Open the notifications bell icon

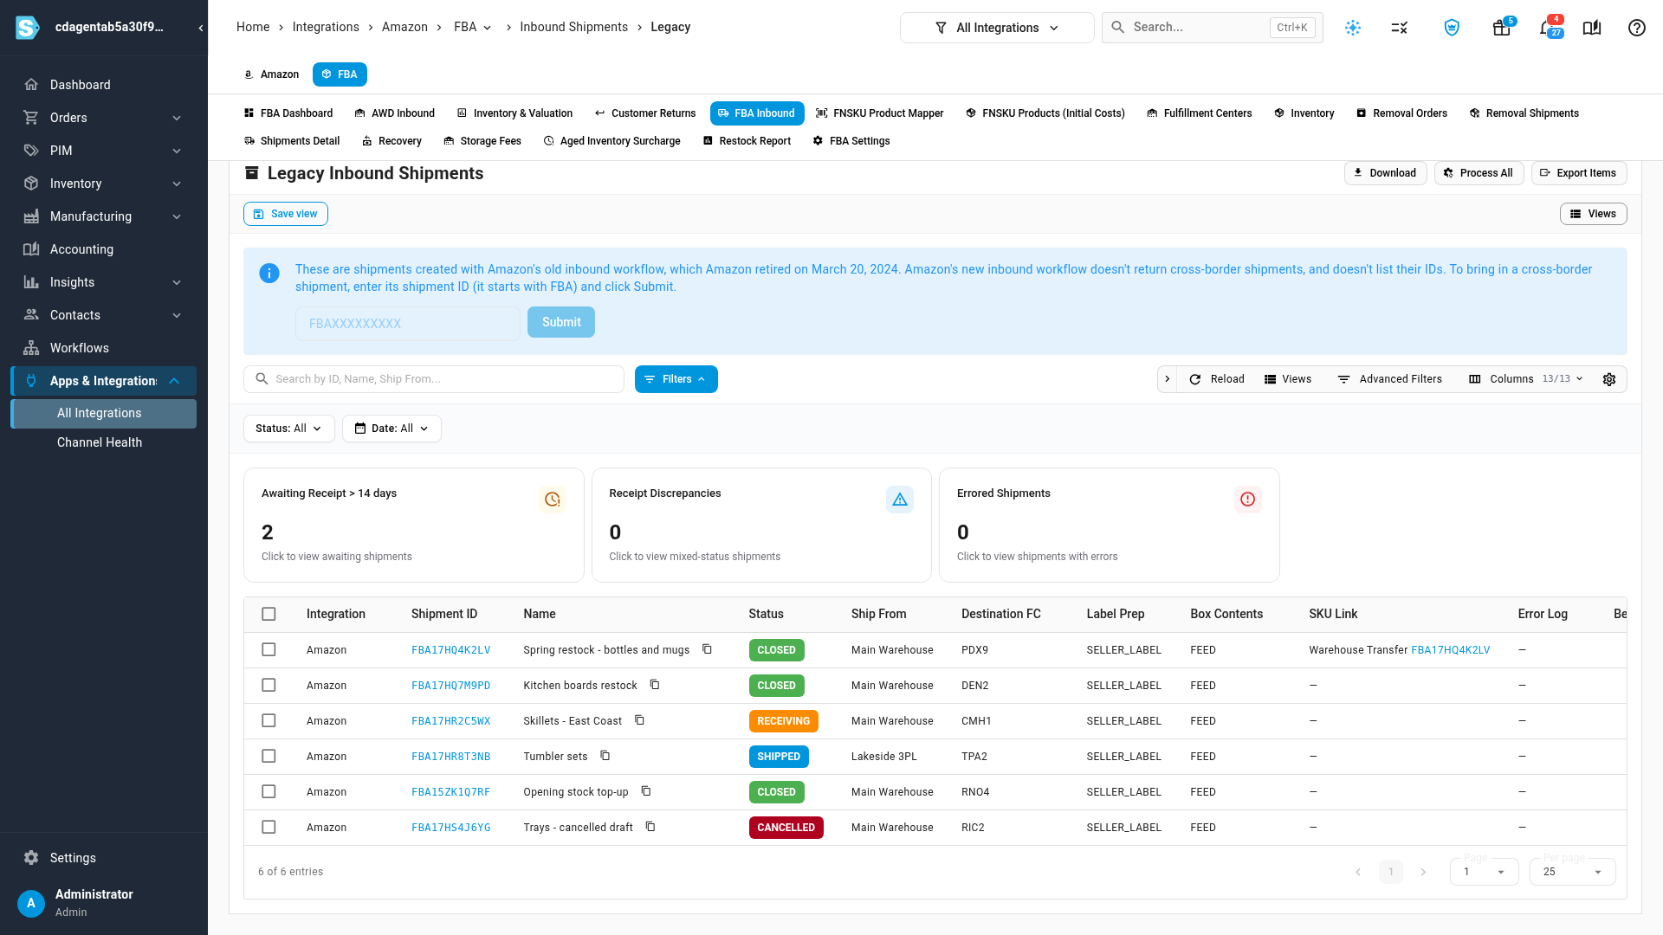pyautogui.click(x=1548, y=28)
